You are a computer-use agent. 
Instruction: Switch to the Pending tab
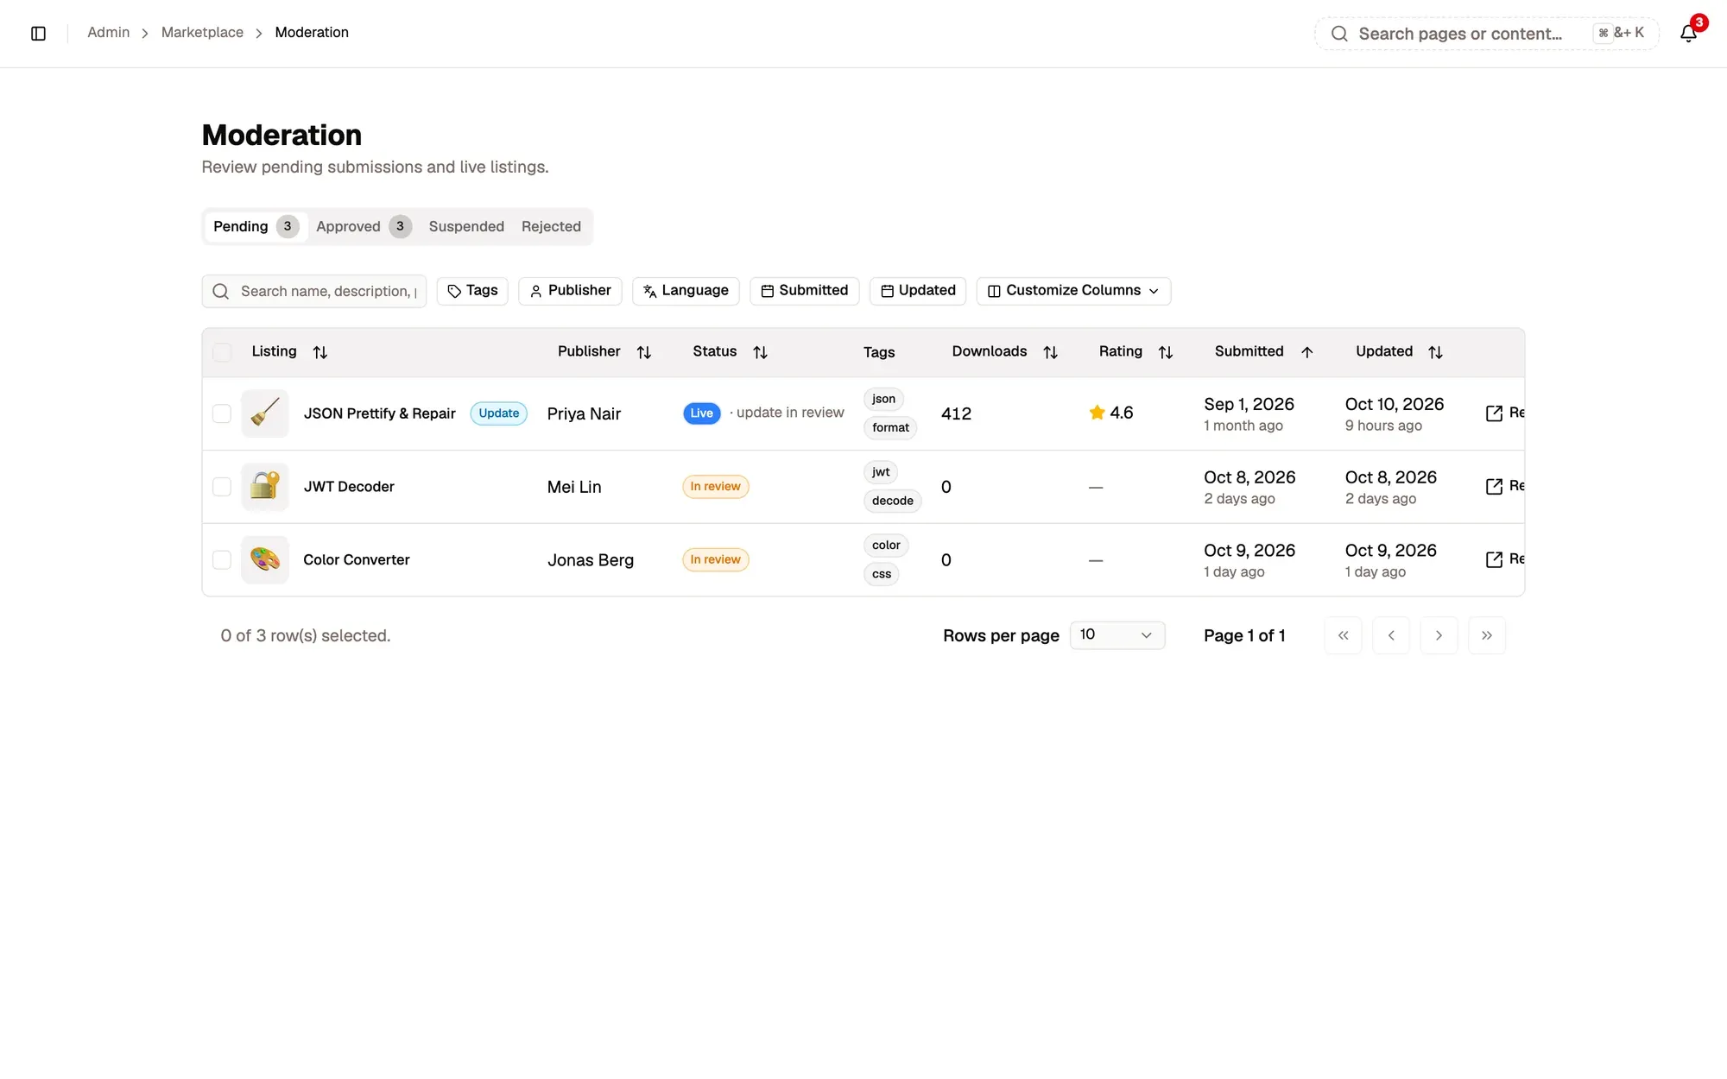256,226
